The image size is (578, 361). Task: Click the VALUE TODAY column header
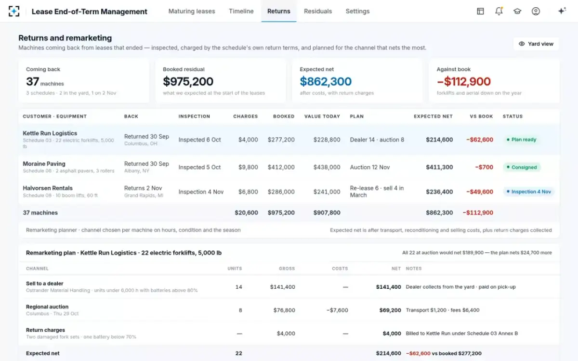[x=322, y=116]
